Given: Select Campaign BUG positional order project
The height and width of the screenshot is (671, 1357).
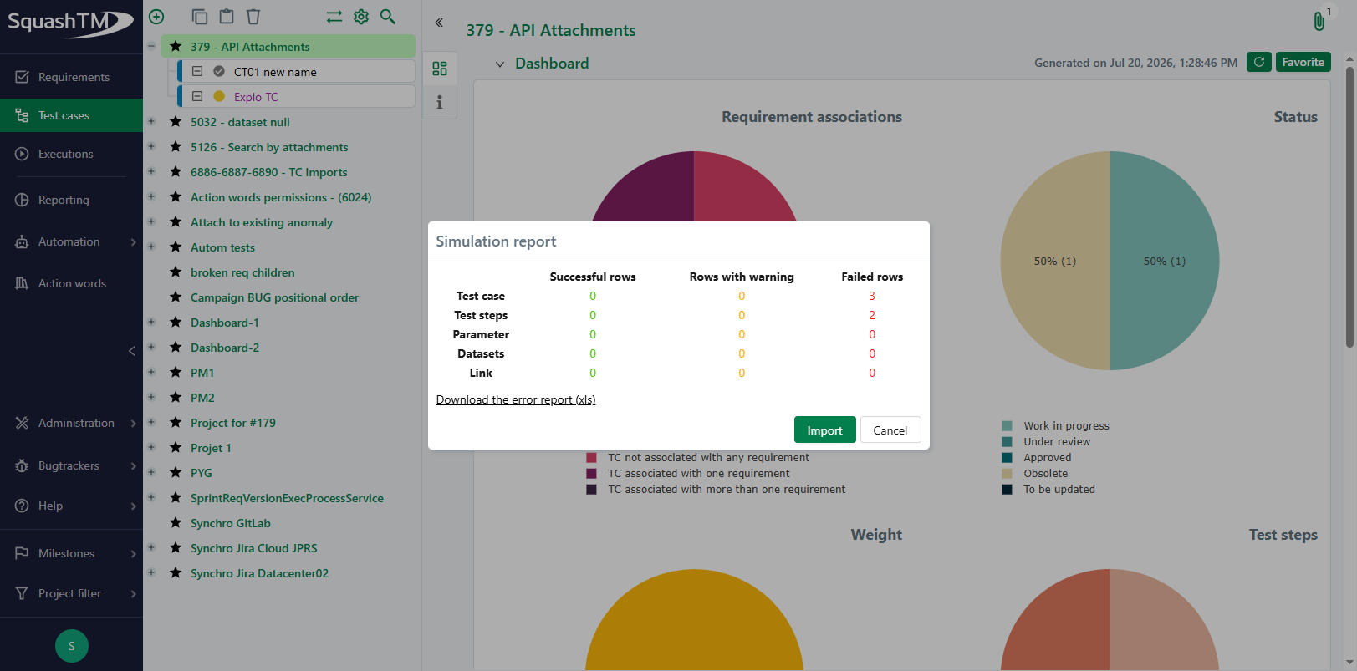Looking at the screenshot, I should click(x=274, y=297).
